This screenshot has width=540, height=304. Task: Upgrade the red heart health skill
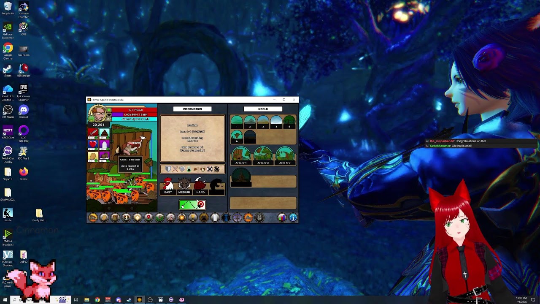[93, 145]
